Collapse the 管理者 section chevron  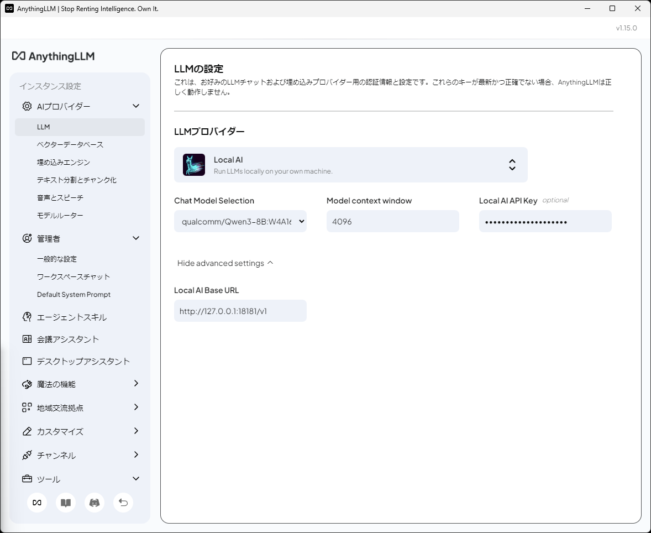136,238
